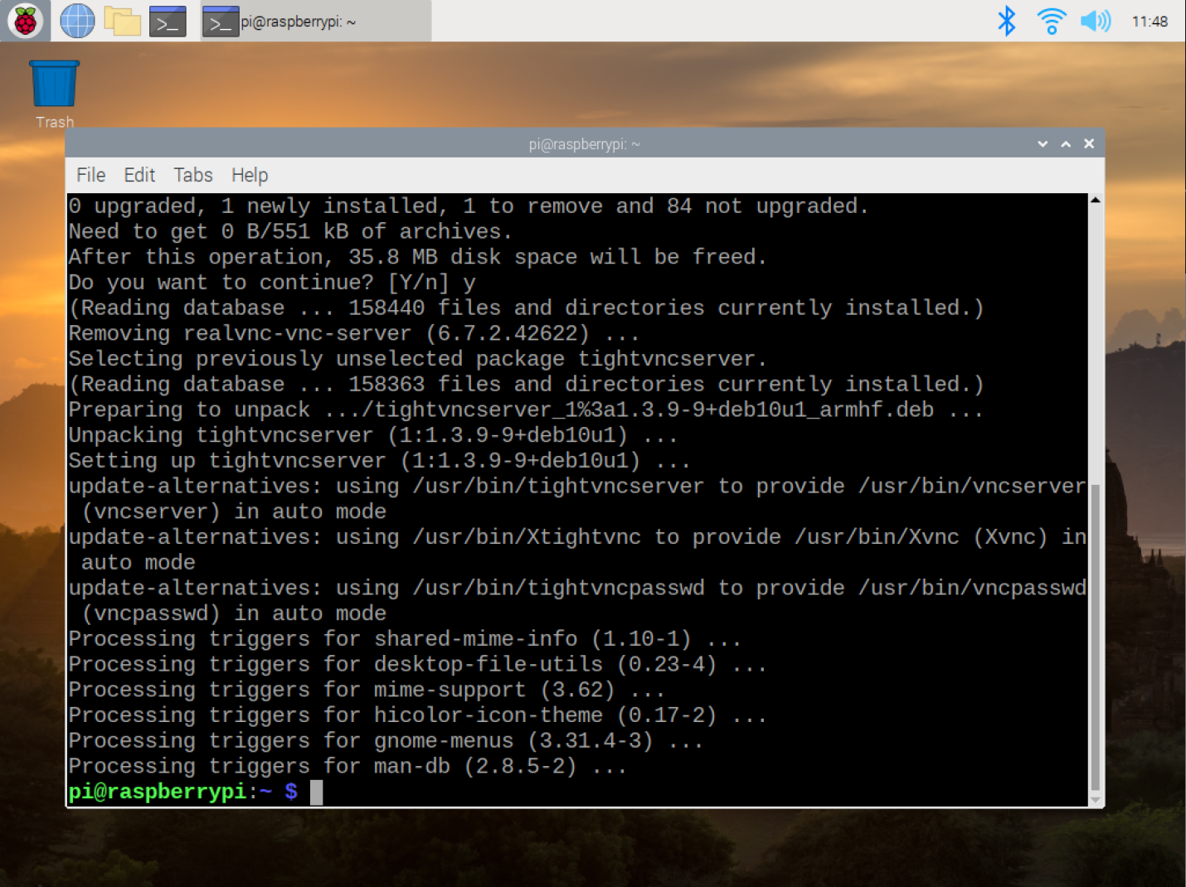Click the terminal scrollbar thumb
Viewport: 1186px width, 887px height.
tap(1096, 637)
